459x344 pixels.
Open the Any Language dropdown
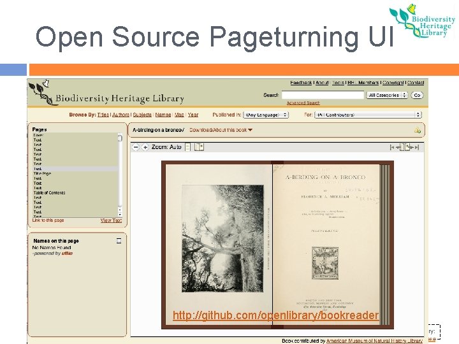click(266, 115)
